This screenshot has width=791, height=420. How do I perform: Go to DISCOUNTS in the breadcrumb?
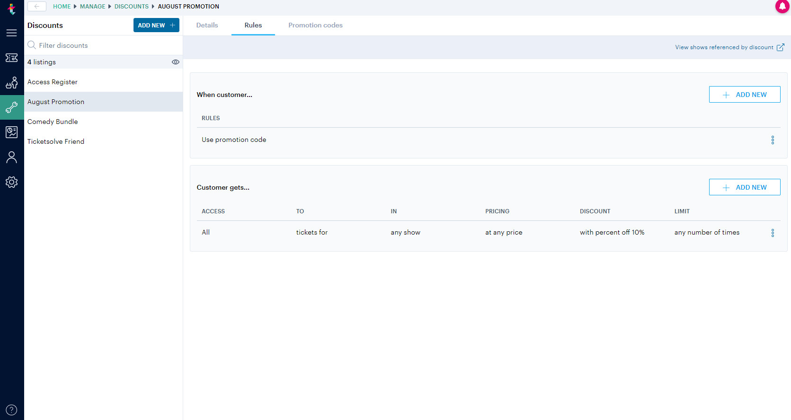click(131, 6)
